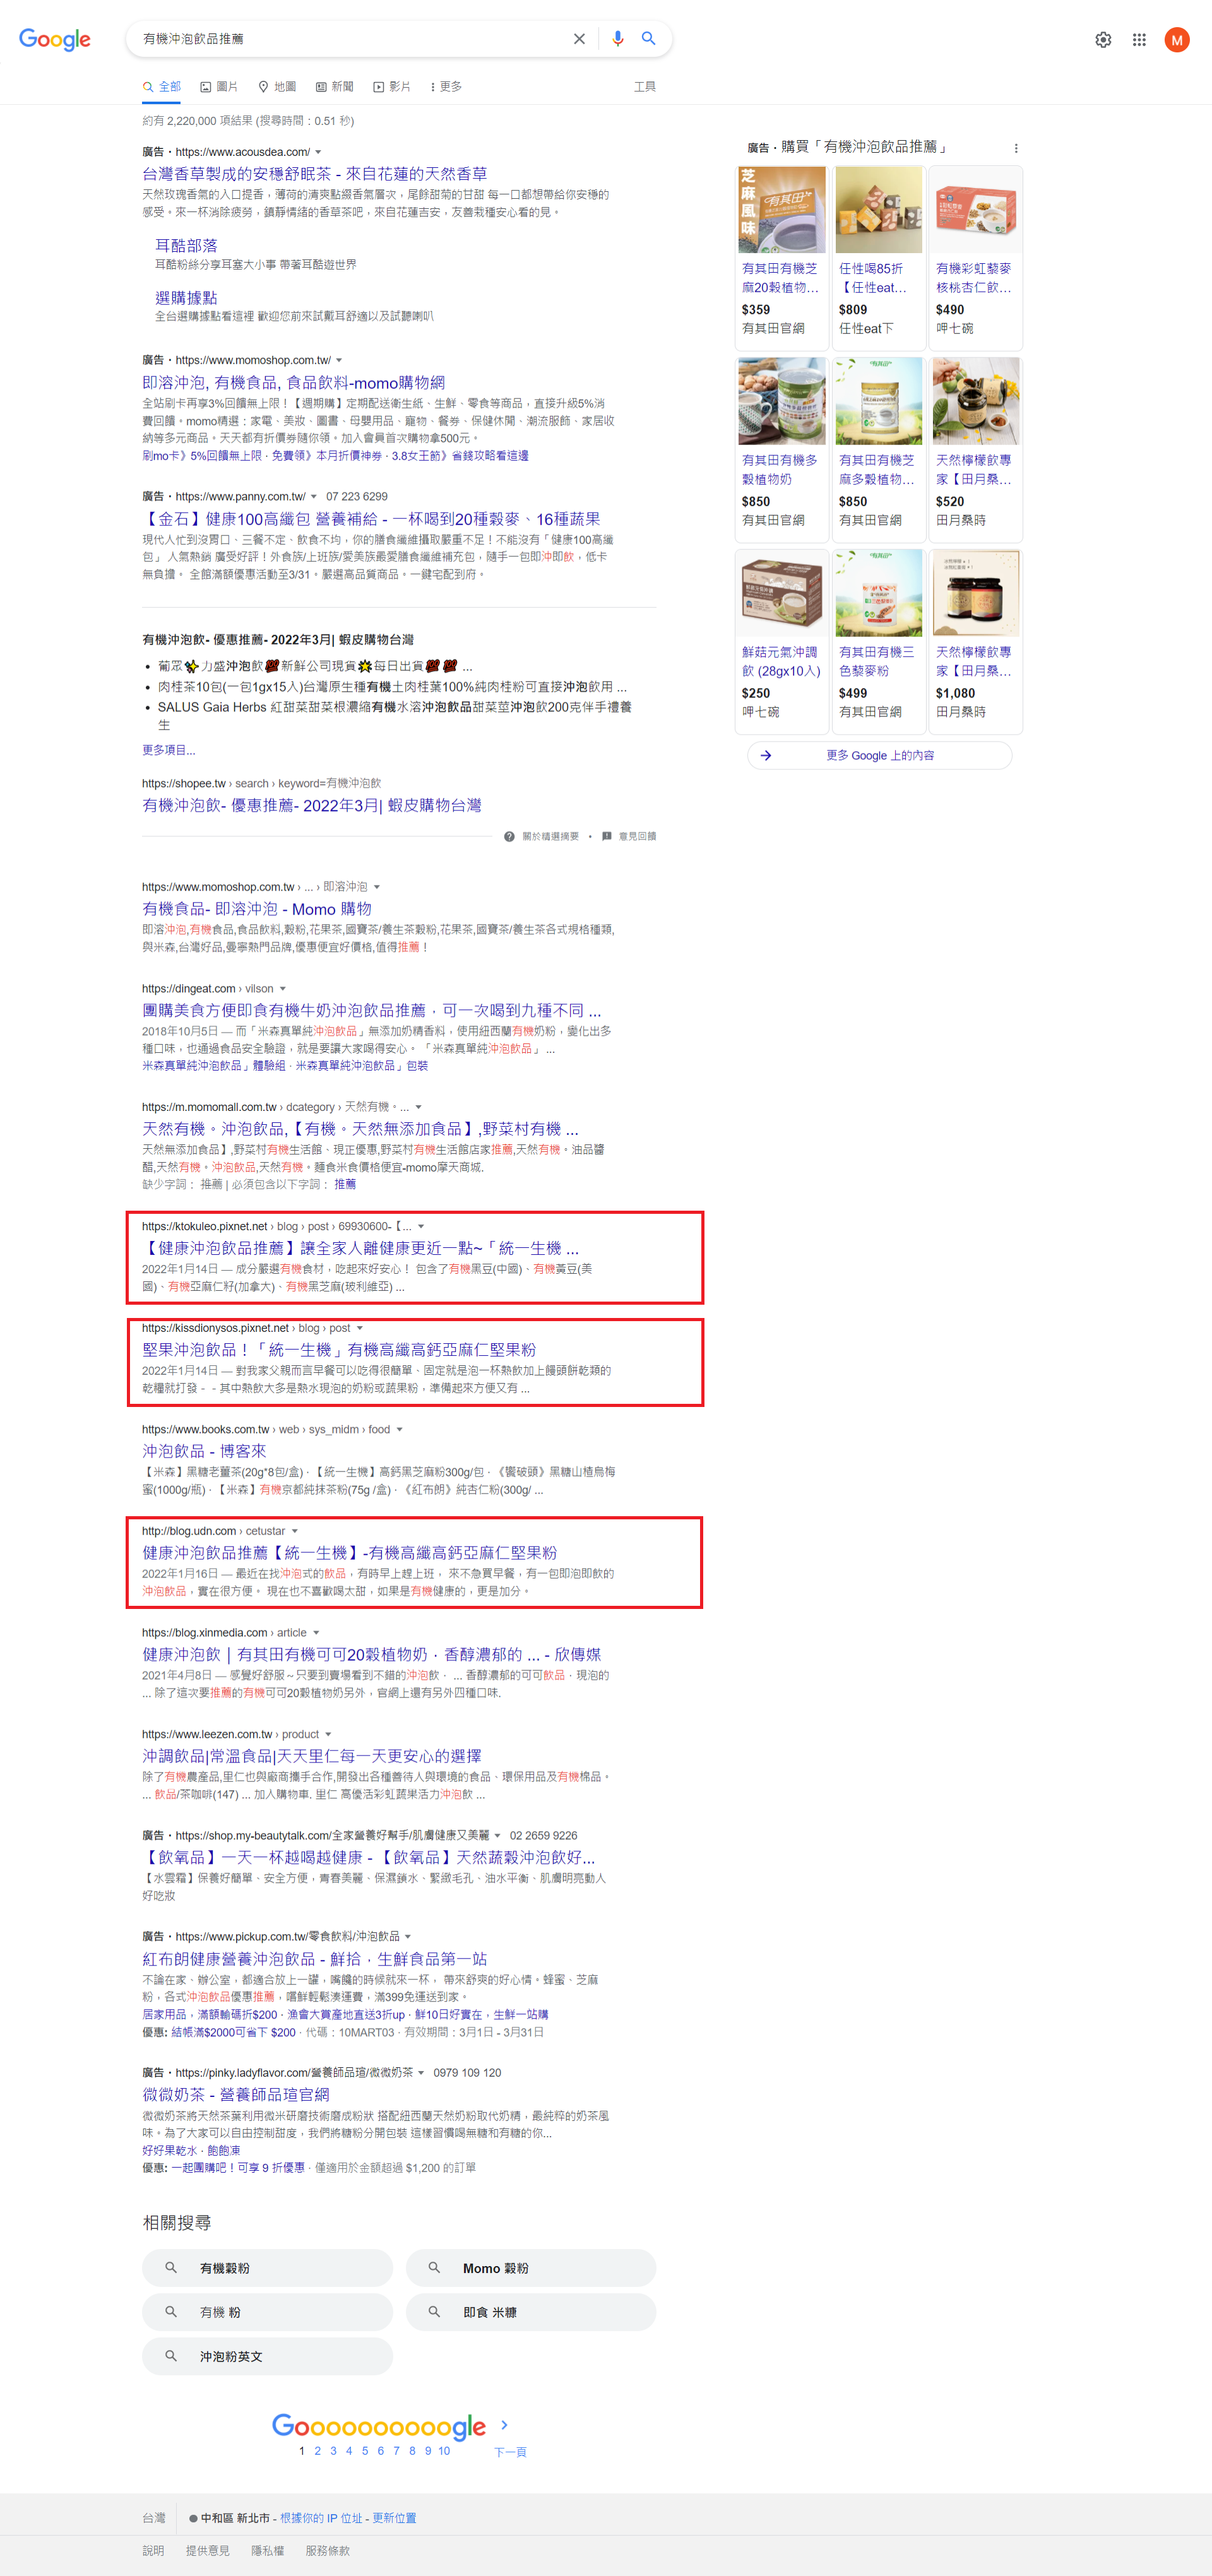
Task: Switch to the 影片 tab
Action: (392, 87)
